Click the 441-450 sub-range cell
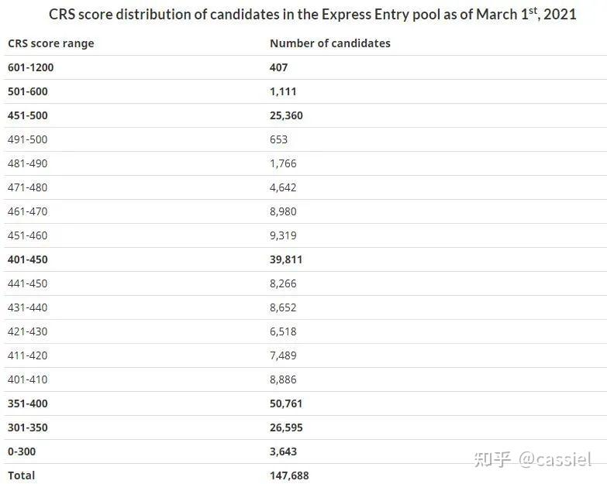Image resolution: width=607 pixels, height=484 pixels. click(28, 283)
